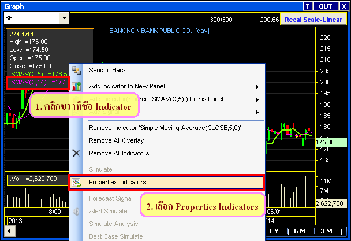This screenshot has height=241, width=351.
Task: Click the 175.00 current price marker
Action: coord(331,142)
